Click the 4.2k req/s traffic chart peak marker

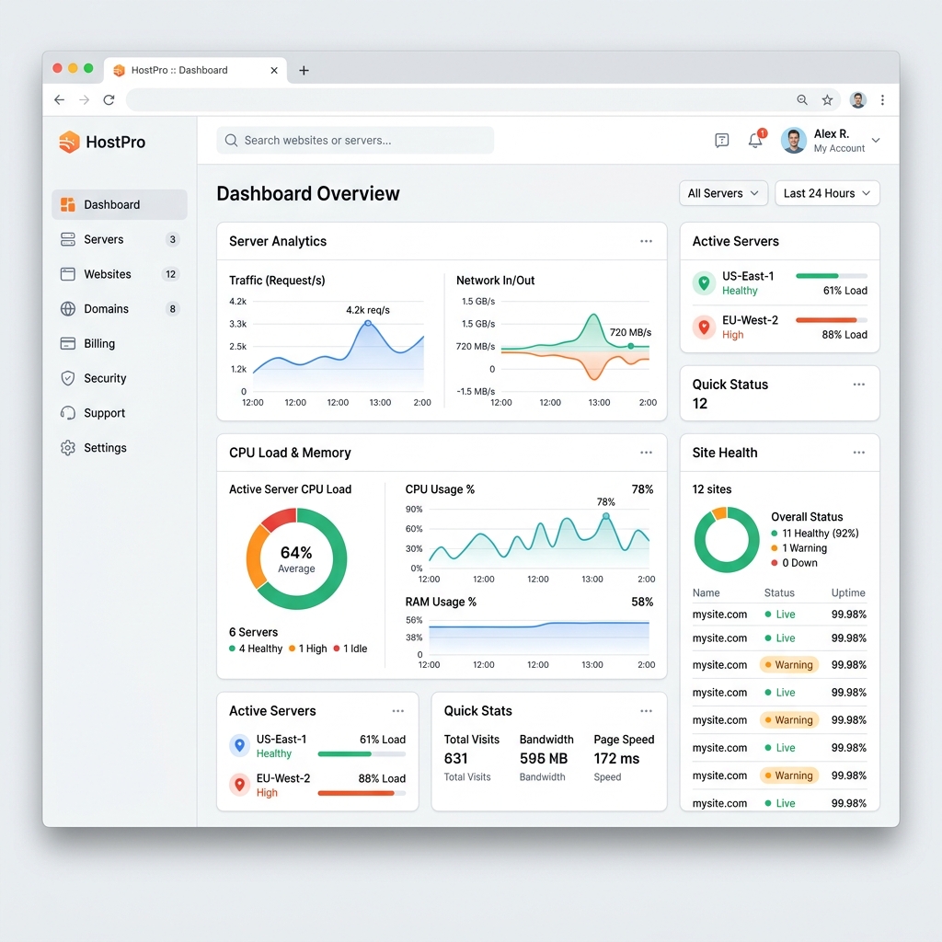[368, 323]
